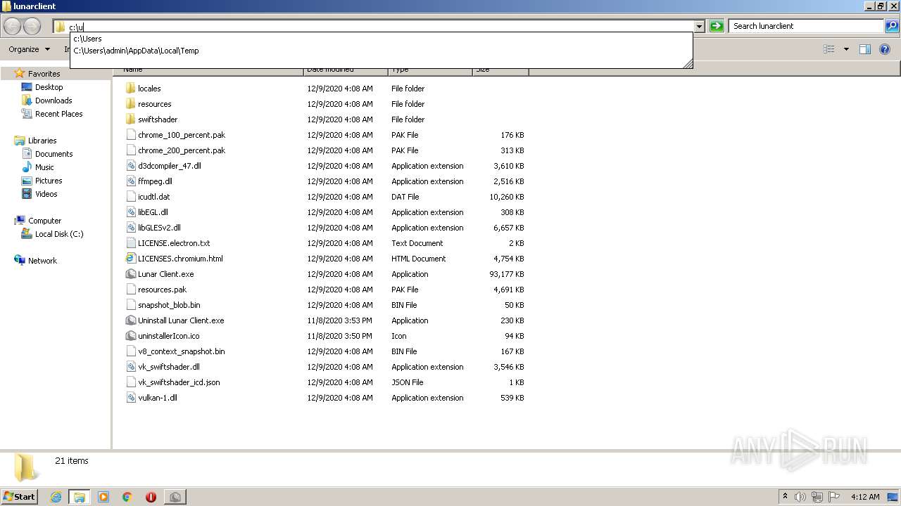
Task: Select the LICENSE.electron.txt file icon
Action: [130, 243]
